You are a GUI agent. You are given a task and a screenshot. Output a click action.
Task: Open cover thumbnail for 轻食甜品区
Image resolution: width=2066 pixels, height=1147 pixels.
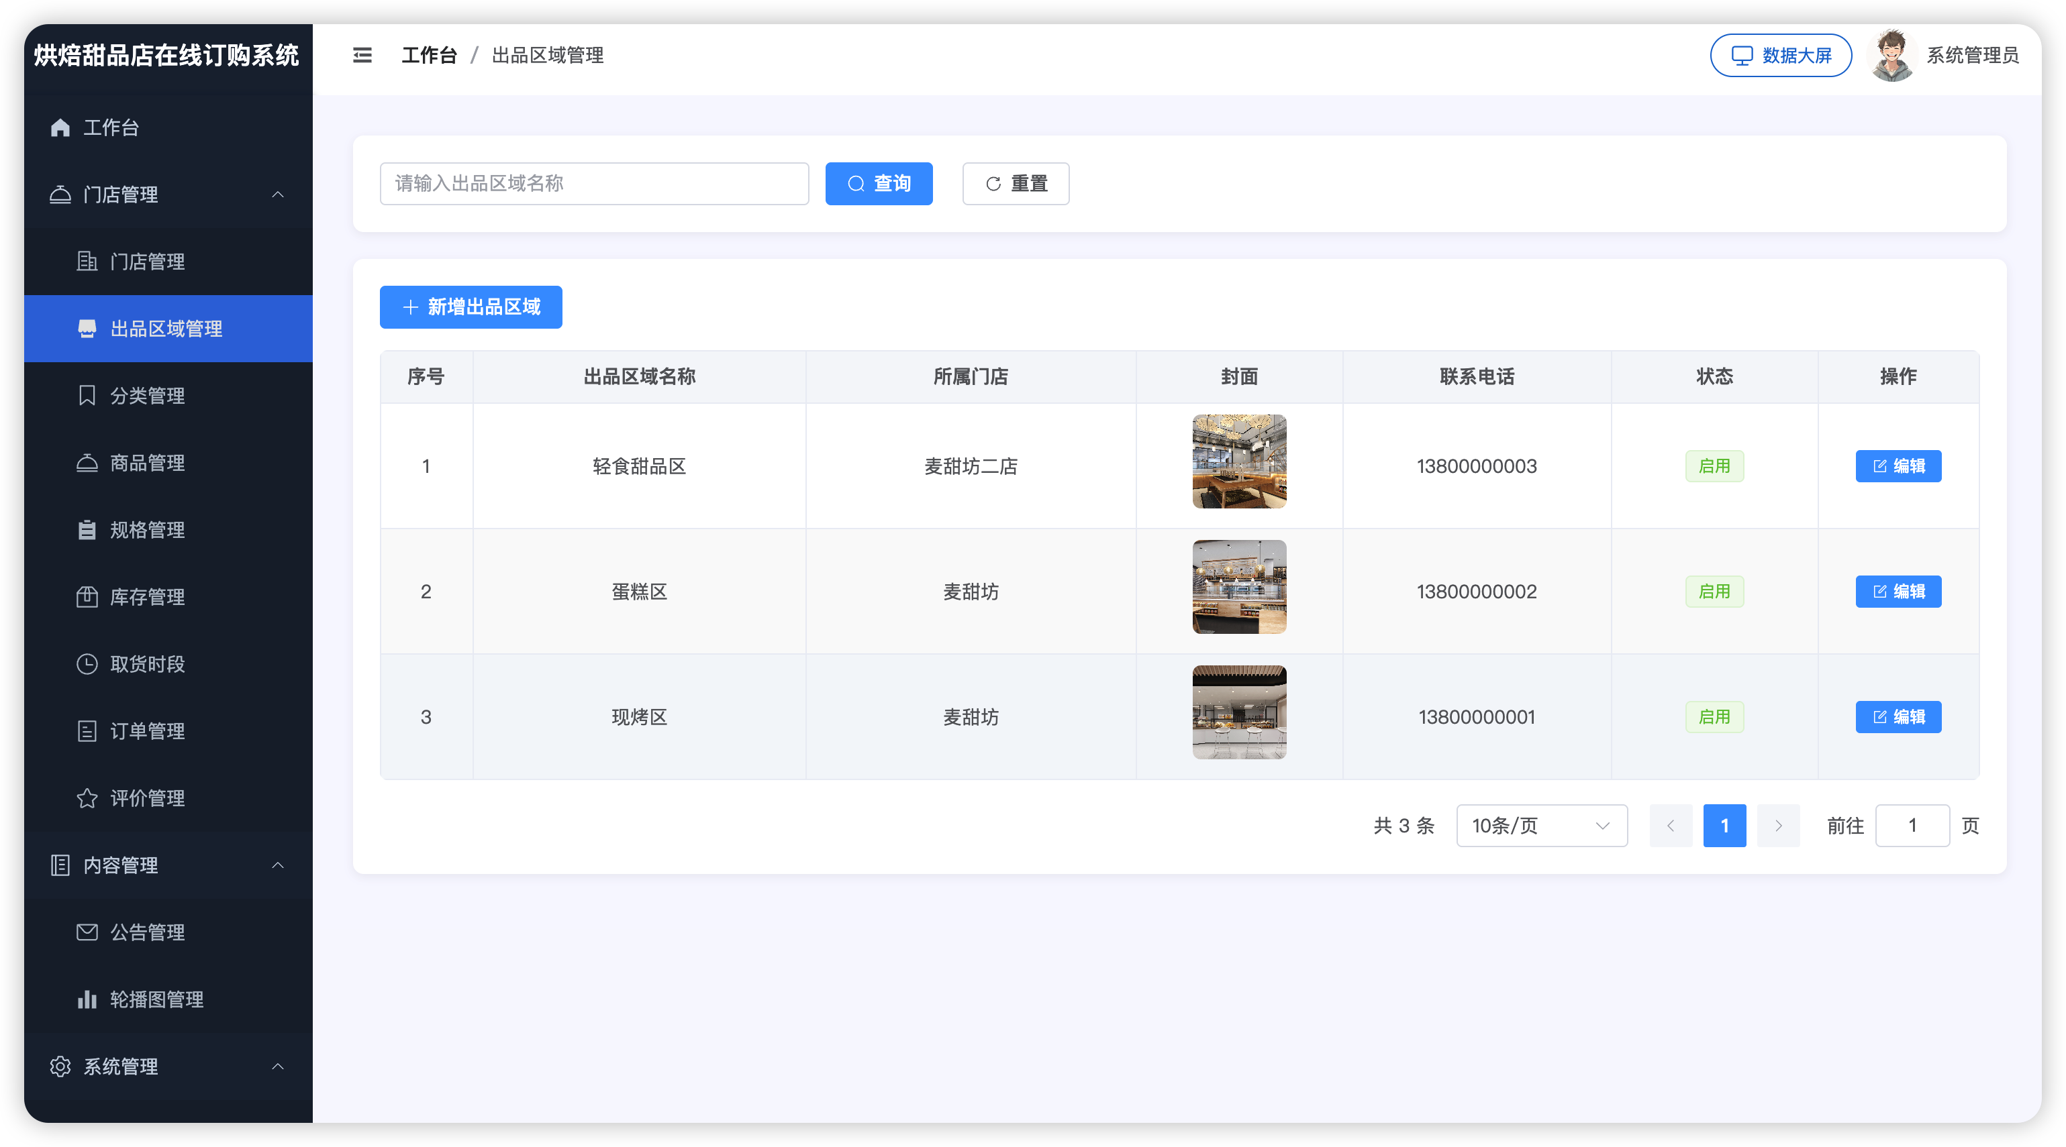click(x=1239, y=461)
